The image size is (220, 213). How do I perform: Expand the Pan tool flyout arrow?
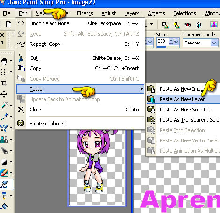11,60
